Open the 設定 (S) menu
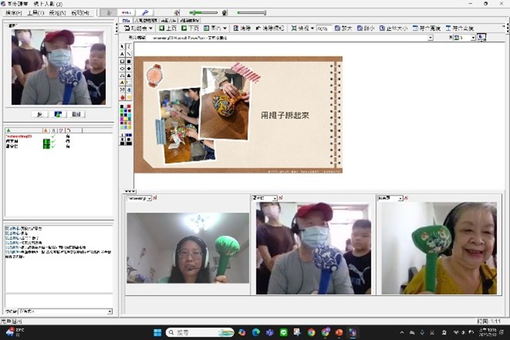The image size is (510, 340). click(x=58, y=12)
